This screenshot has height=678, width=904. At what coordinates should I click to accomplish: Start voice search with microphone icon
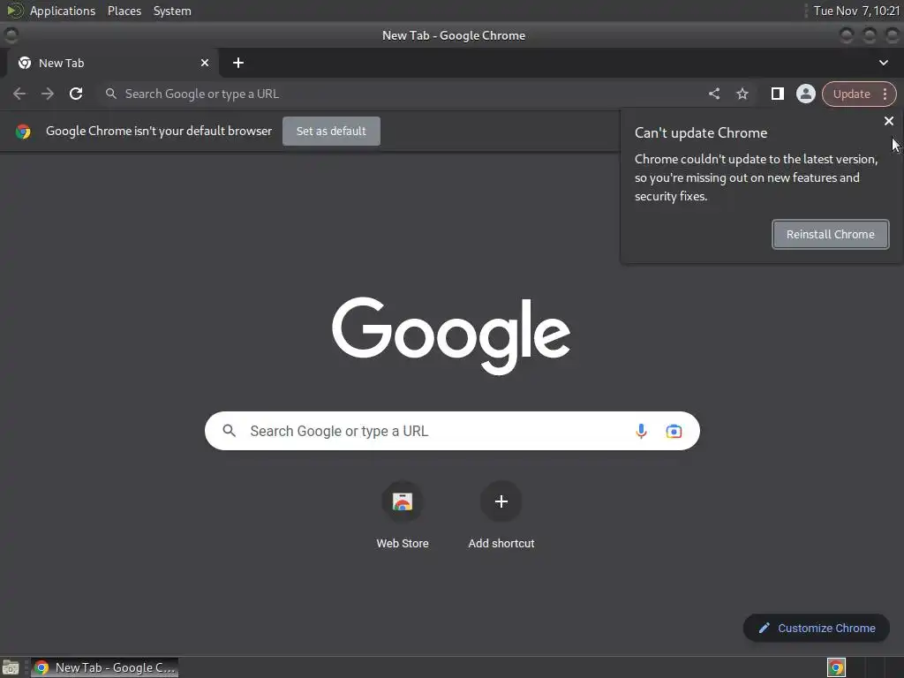pos(641,431)
